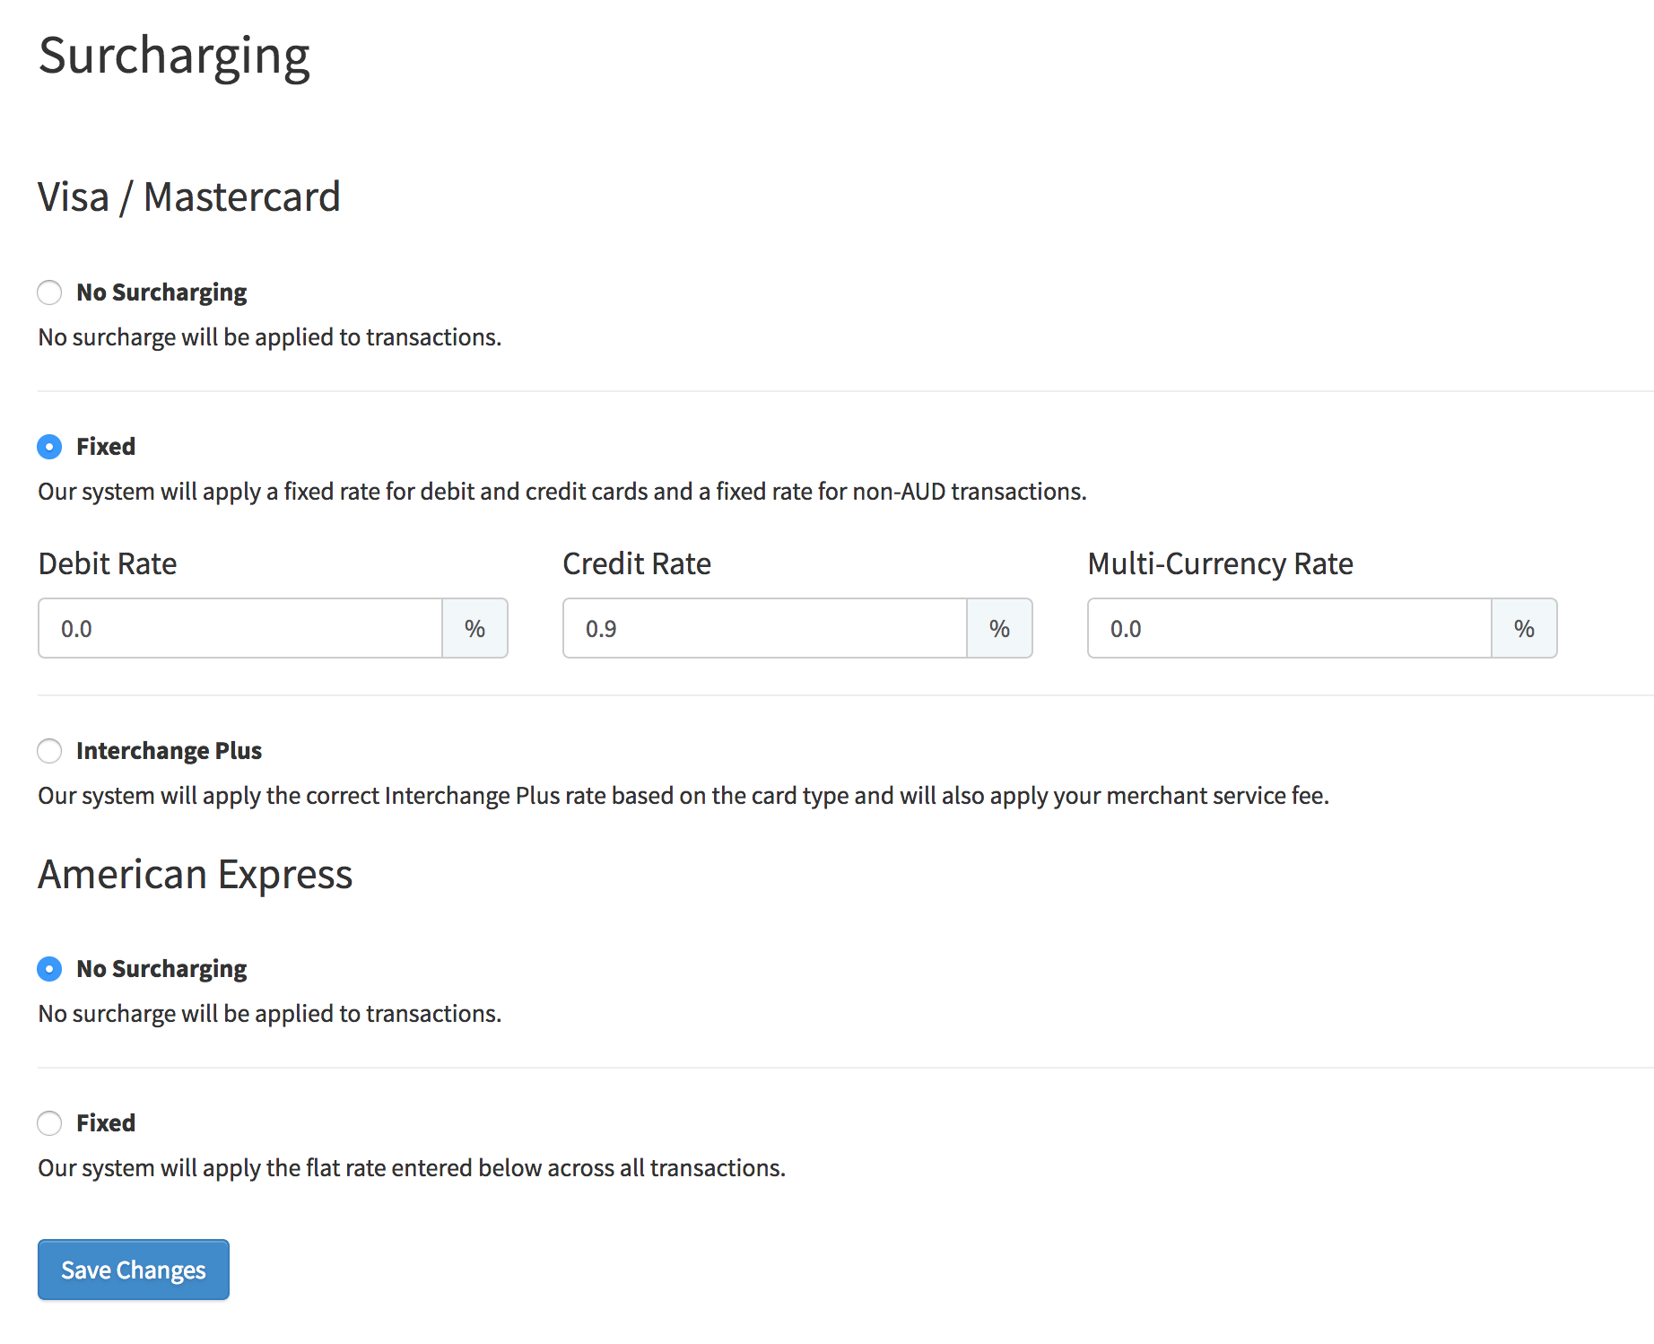Click the No Surcharging label under Visa / Mastercard
The image size is (1654, 1344).
161,292
